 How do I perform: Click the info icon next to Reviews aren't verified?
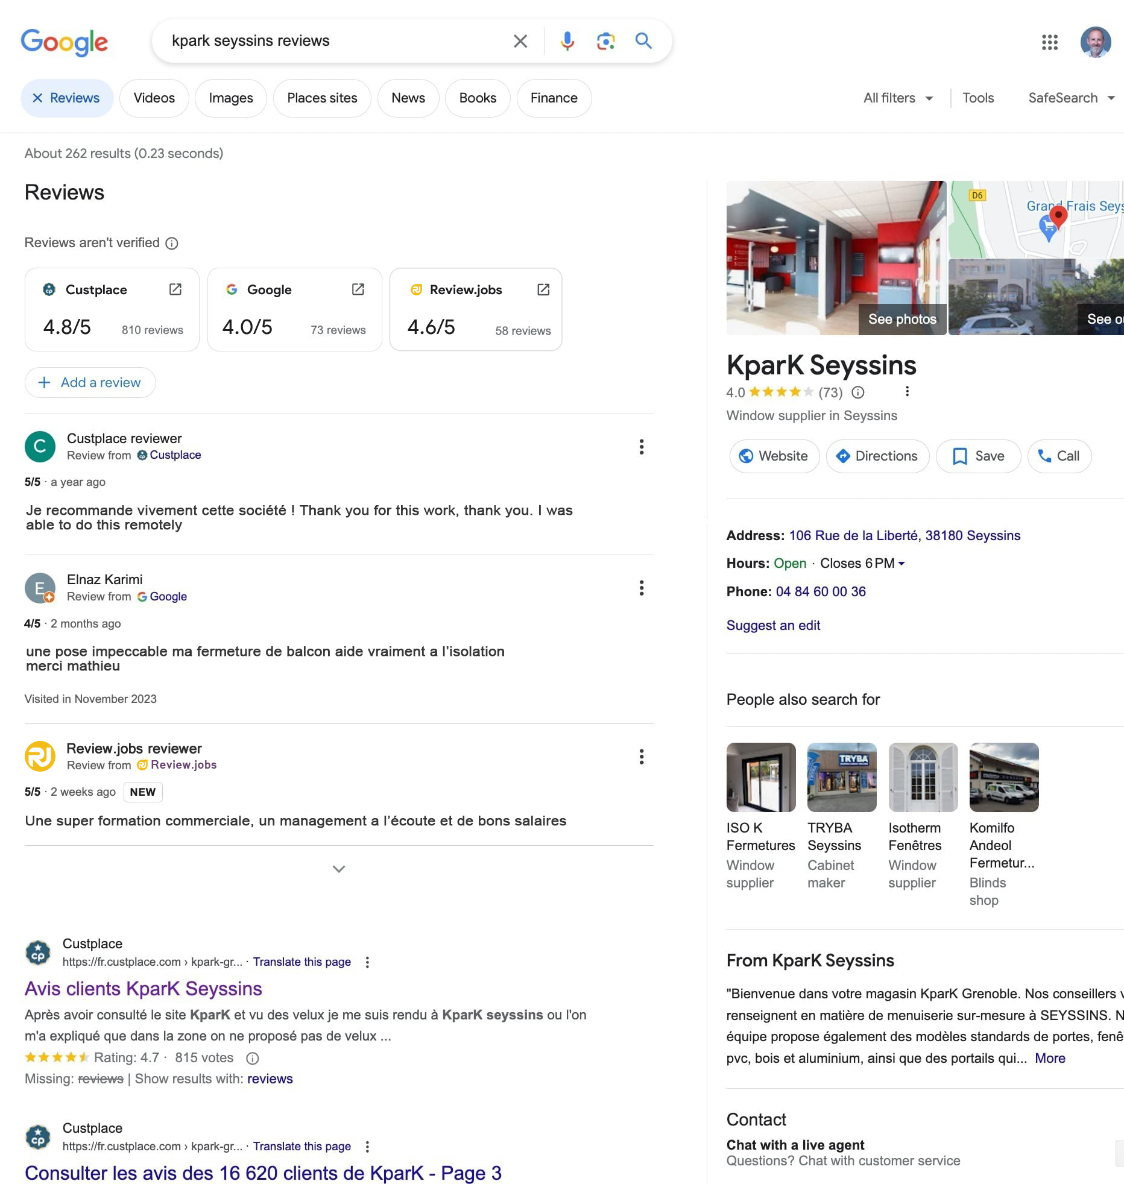172,244
